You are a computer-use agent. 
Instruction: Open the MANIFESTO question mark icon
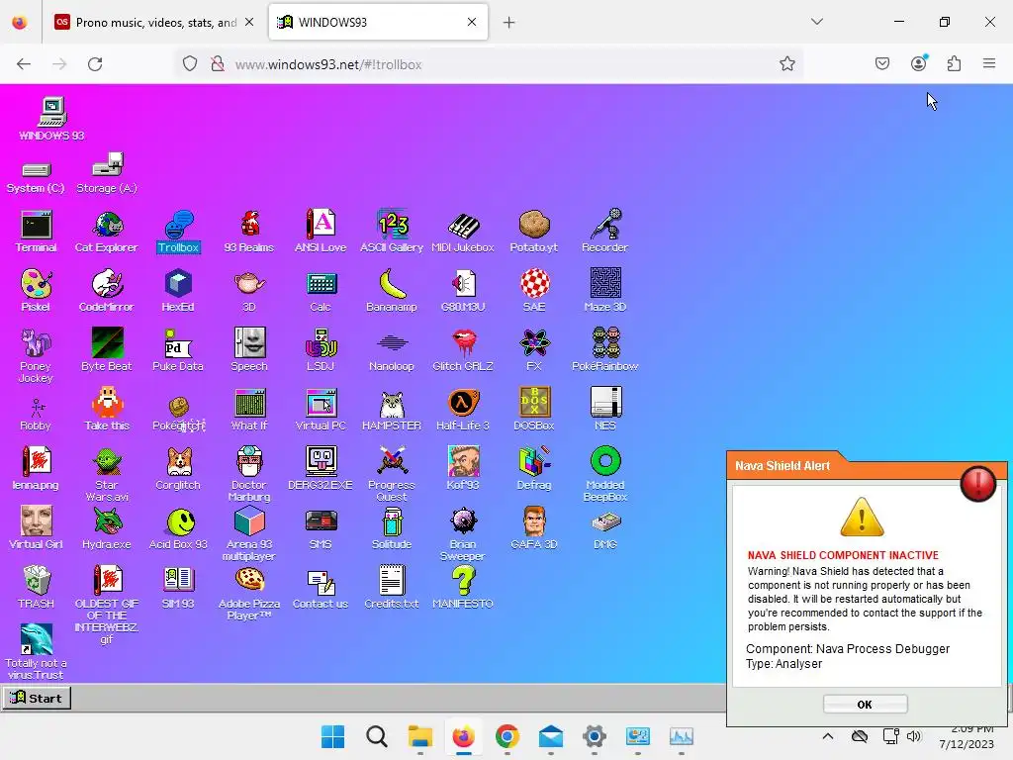[463, 588]
